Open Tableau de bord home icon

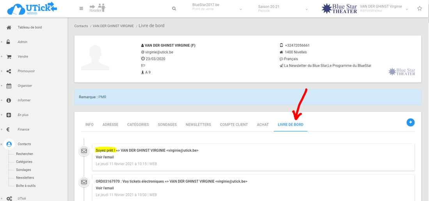[x=9, y=28]
